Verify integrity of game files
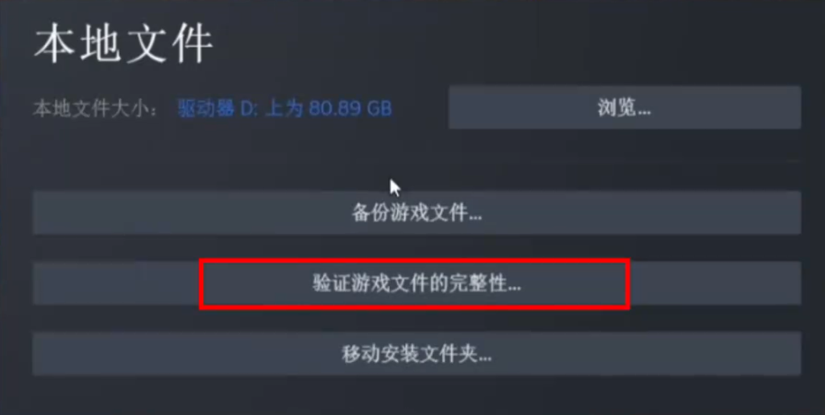The width and height of the screenshot is (825, 415). point(417,284)
